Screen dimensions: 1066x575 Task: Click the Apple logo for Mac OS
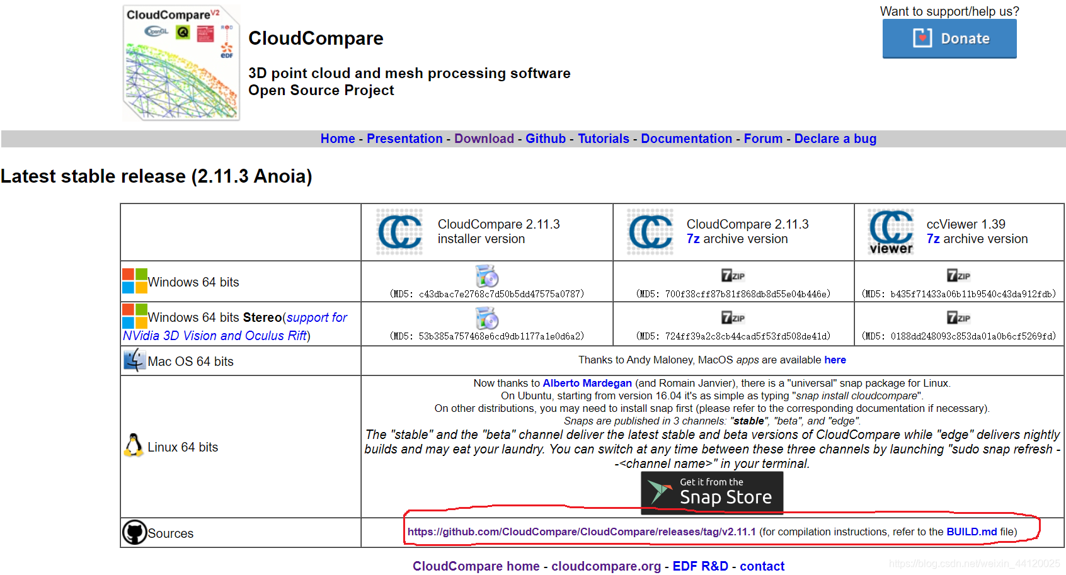point(134,360)
